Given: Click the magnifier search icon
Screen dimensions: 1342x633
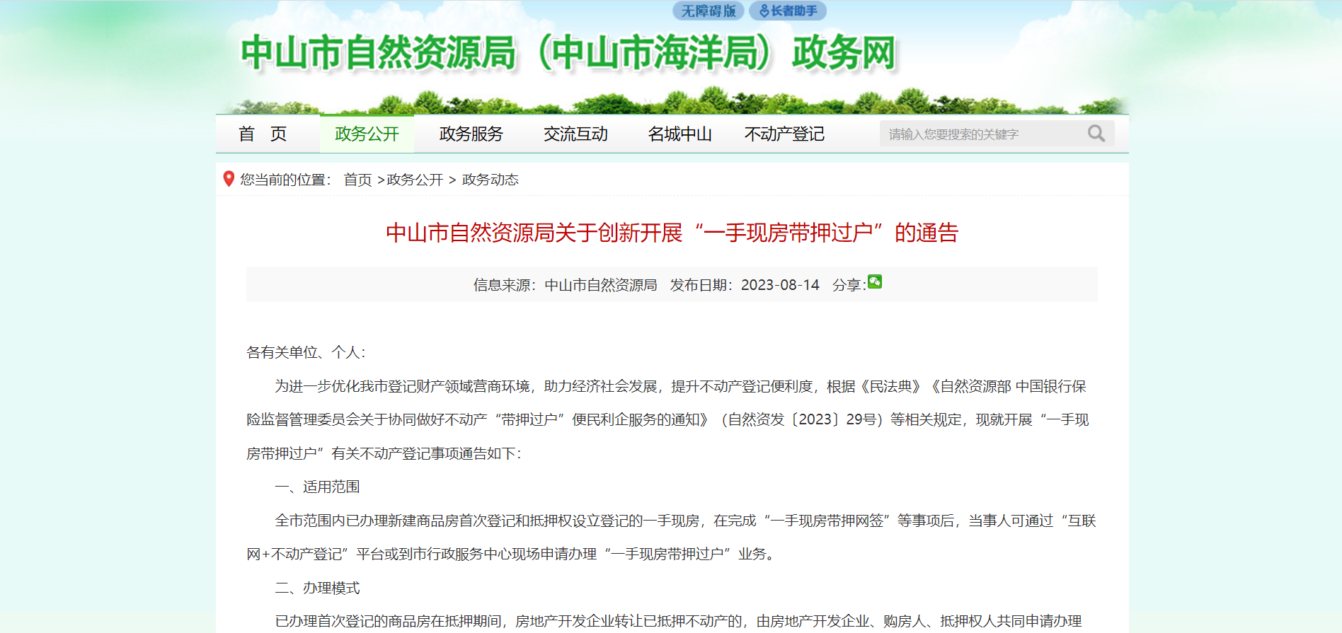Looking at the screenshot, I should pos(1096,134).
